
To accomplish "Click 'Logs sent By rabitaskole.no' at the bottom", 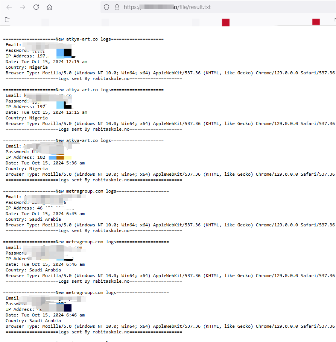I will coord(94,332).
